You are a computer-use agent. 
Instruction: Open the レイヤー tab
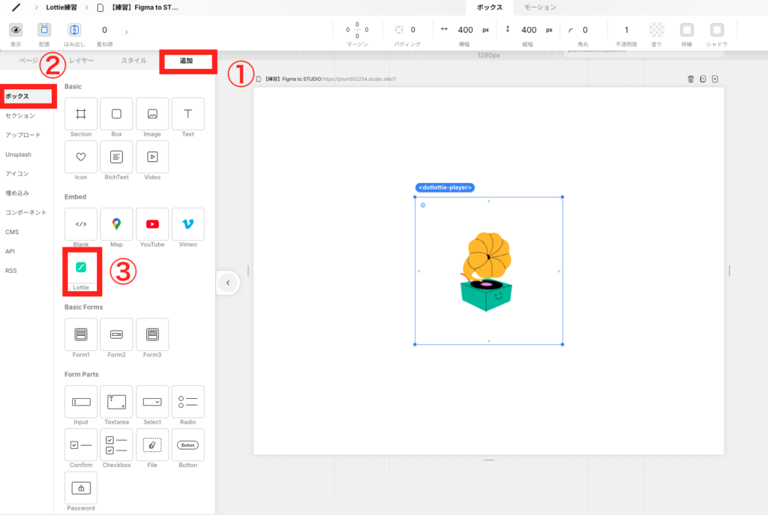click(82, 60)
